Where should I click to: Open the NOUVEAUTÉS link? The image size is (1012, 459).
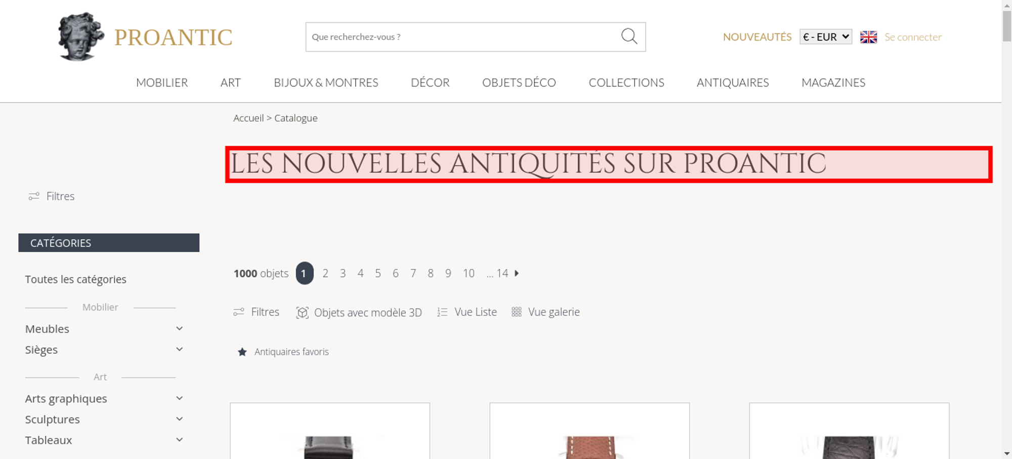click(757, 37)
